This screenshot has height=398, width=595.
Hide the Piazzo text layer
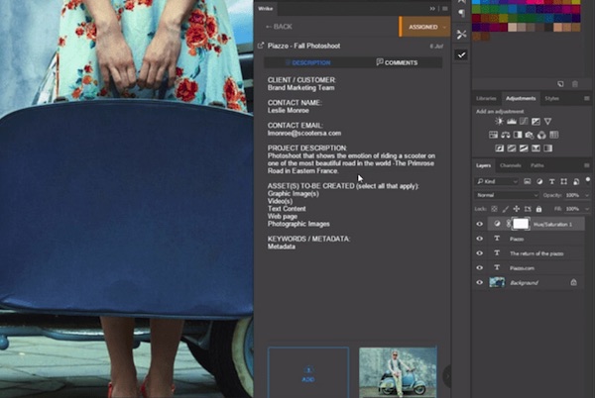pyautogui.click(x=480, y=239)
